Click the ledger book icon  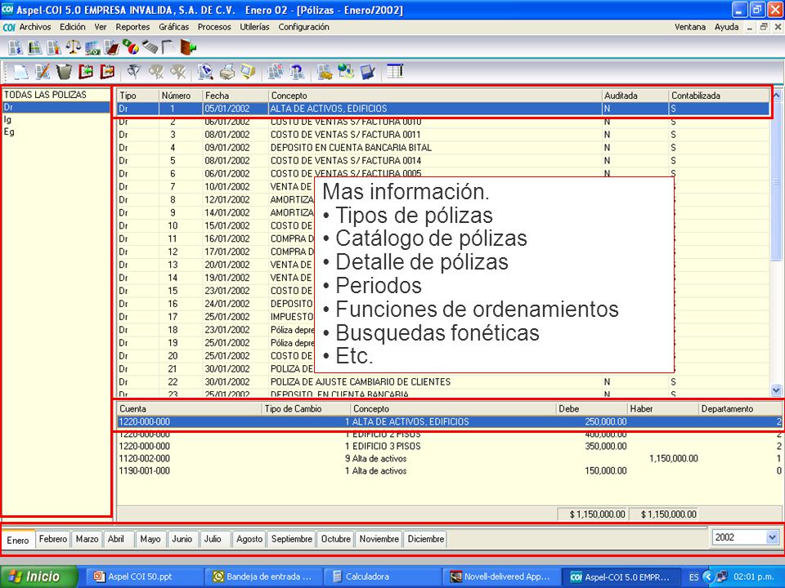(112, 47)
